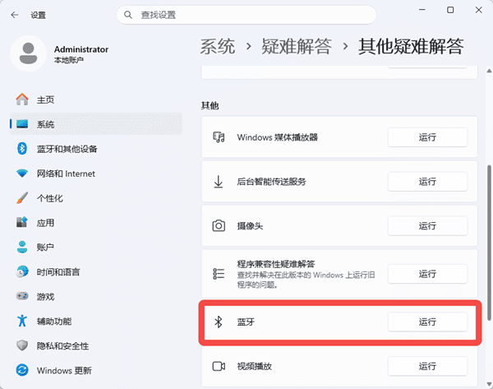
Task: Maximize the 设置 window
Action: click(x=450, y=10)
